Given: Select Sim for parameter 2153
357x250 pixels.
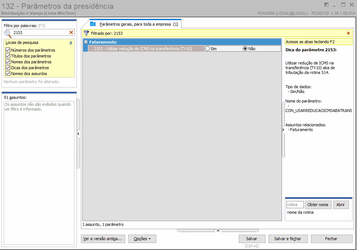Looking at the screenshot, I should 207,48.
